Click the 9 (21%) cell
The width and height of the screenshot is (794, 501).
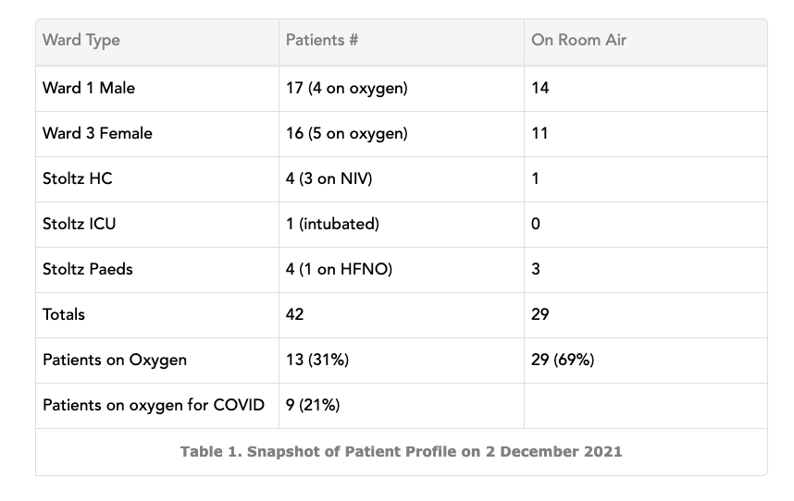point(402,406)
